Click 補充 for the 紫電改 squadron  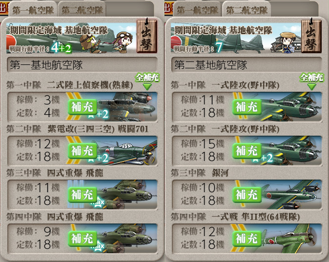point(82,151)
